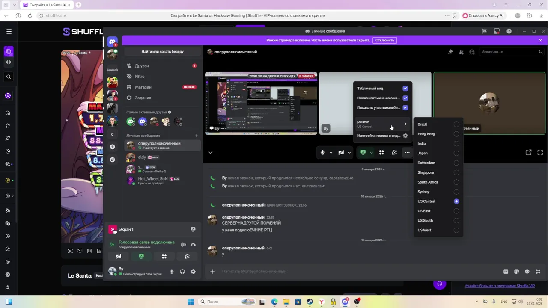Viewport: 548px width, 308px height.
Task: Open Windows Start menu
Action: point(191,302)
